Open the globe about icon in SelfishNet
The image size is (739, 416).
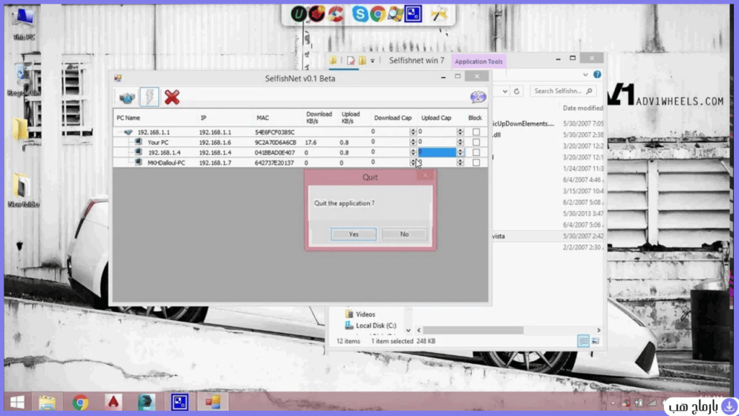(478, 97)
